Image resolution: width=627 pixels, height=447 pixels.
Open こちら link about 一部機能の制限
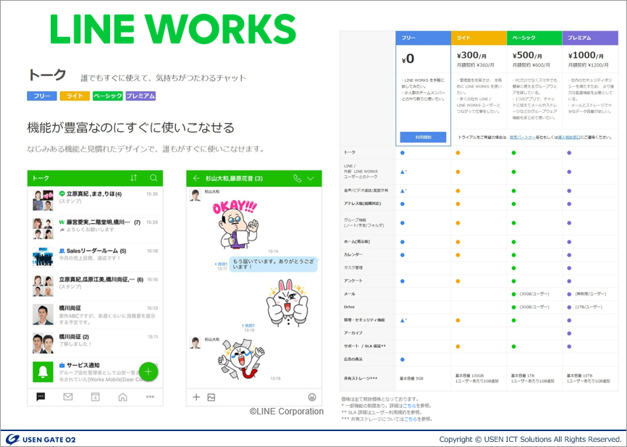pyautogui.click(x=409, y=406)
